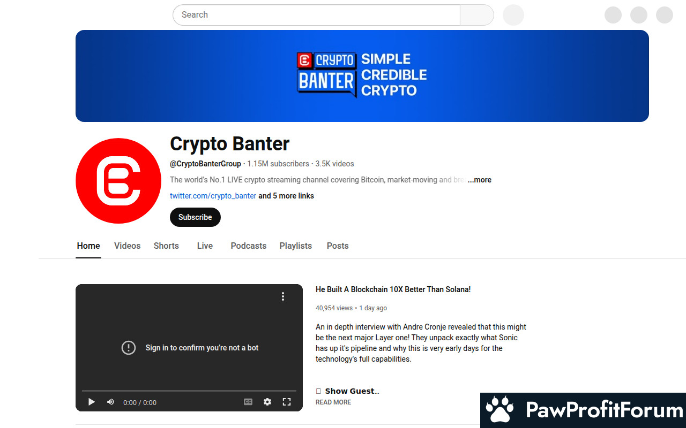This screenshot has height=428, width=686.
Task: Mute the video player volume
Action: 110,402
